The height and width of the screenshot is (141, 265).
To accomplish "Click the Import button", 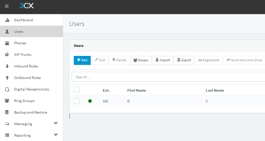I will pos(163,60).
